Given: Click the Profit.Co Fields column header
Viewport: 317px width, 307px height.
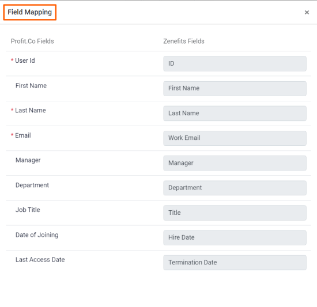Looking at the screenshot, I should click(x=32, y=41).
